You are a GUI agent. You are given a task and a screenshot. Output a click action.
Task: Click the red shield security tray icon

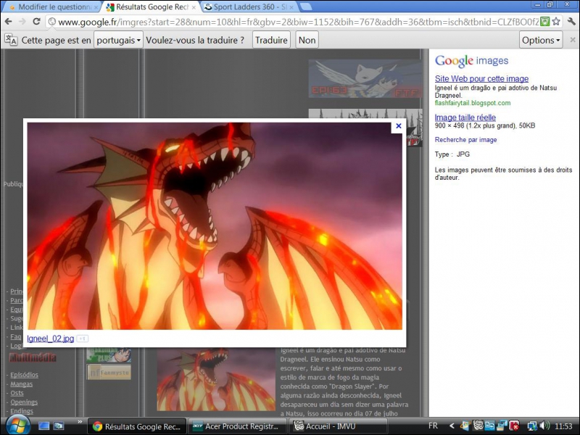514,426
